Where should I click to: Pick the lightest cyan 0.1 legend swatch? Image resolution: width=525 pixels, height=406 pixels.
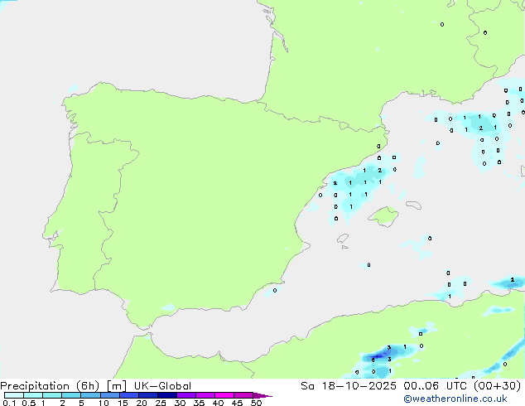(12, 396)
